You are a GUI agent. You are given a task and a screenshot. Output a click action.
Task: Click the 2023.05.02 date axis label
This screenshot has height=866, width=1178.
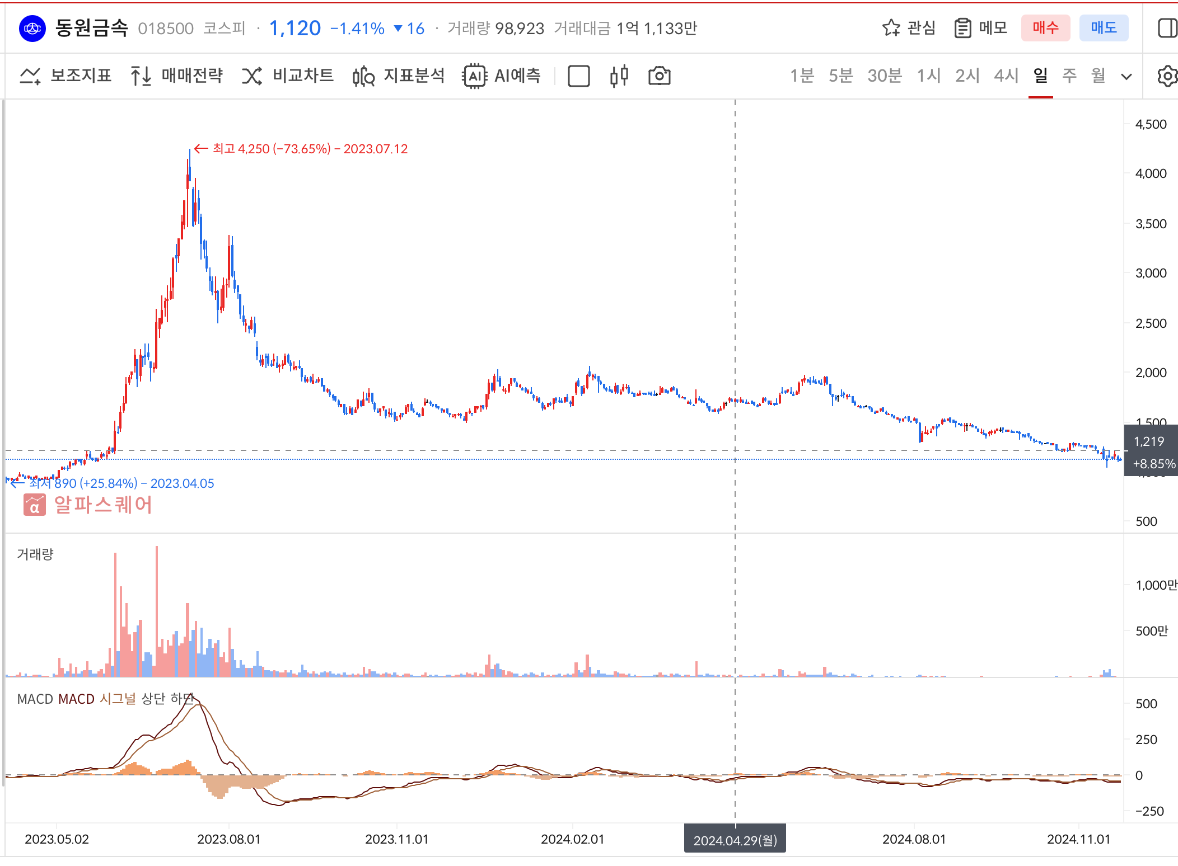57,839
